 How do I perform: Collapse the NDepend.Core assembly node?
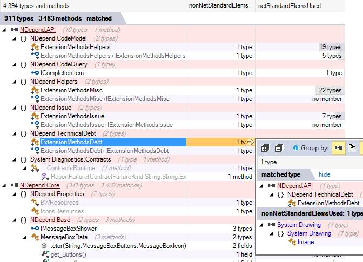[5, 185]
